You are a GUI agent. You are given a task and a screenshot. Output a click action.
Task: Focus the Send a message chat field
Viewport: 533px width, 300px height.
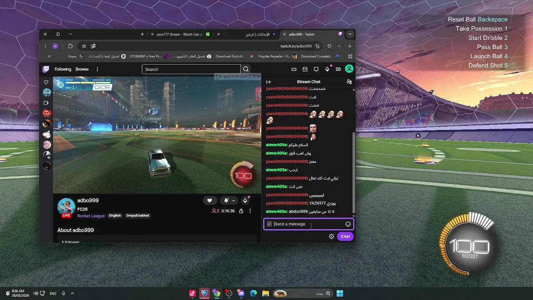[309, 224]
